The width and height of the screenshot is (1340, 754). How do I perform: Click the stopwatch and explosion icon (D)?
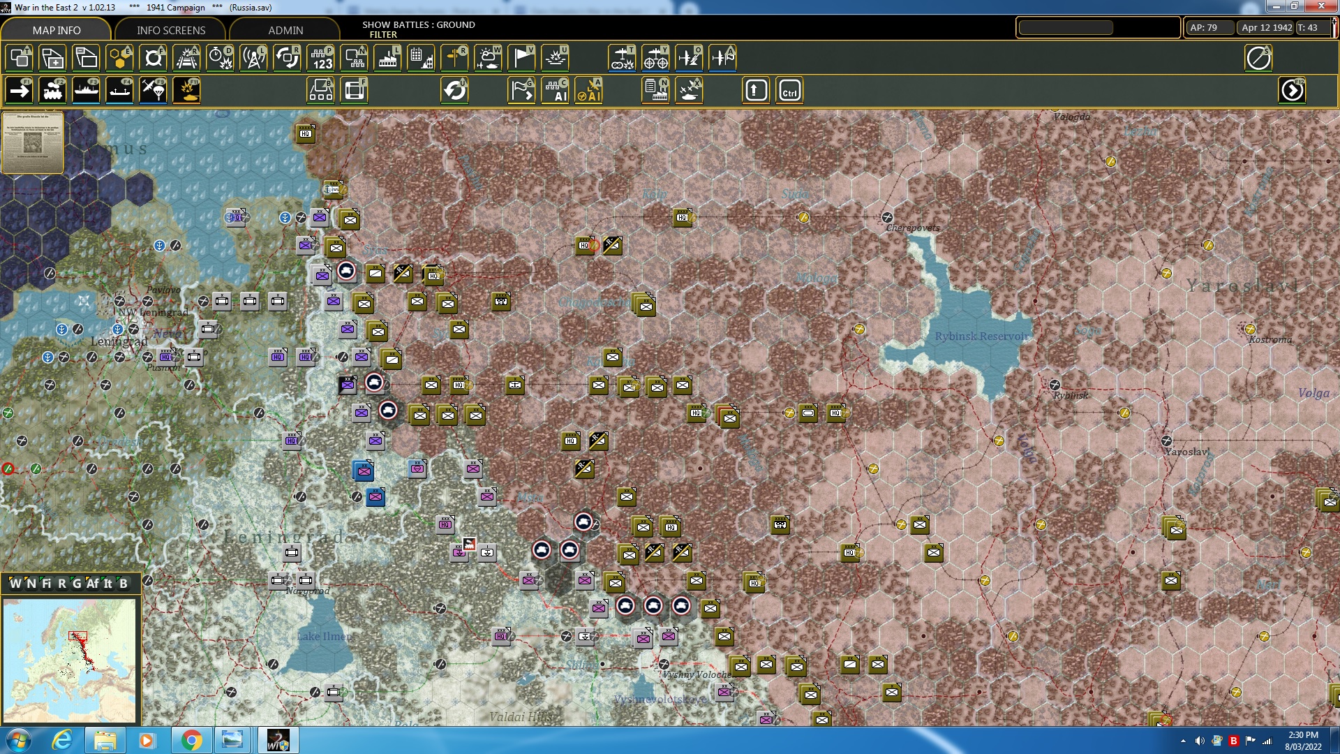(220, 58)
